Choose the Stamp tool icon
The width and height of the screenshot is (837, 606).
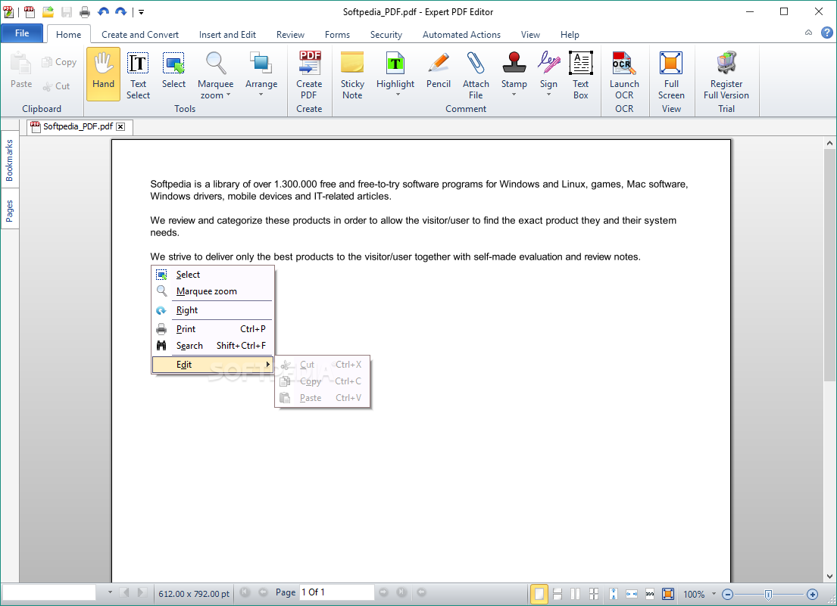514,63
